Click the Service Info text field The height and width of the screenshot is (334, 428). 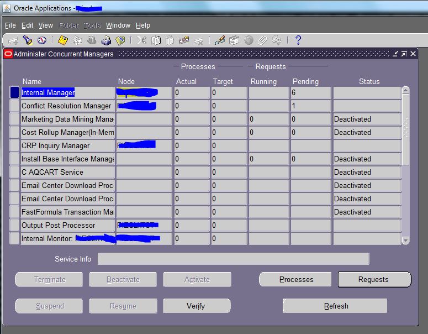click(x=233, y=259)
